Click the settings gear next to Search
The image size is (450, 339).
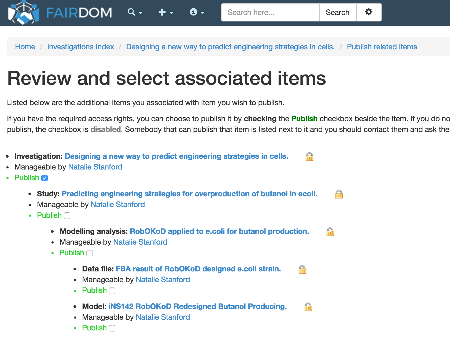pos(369,12)
